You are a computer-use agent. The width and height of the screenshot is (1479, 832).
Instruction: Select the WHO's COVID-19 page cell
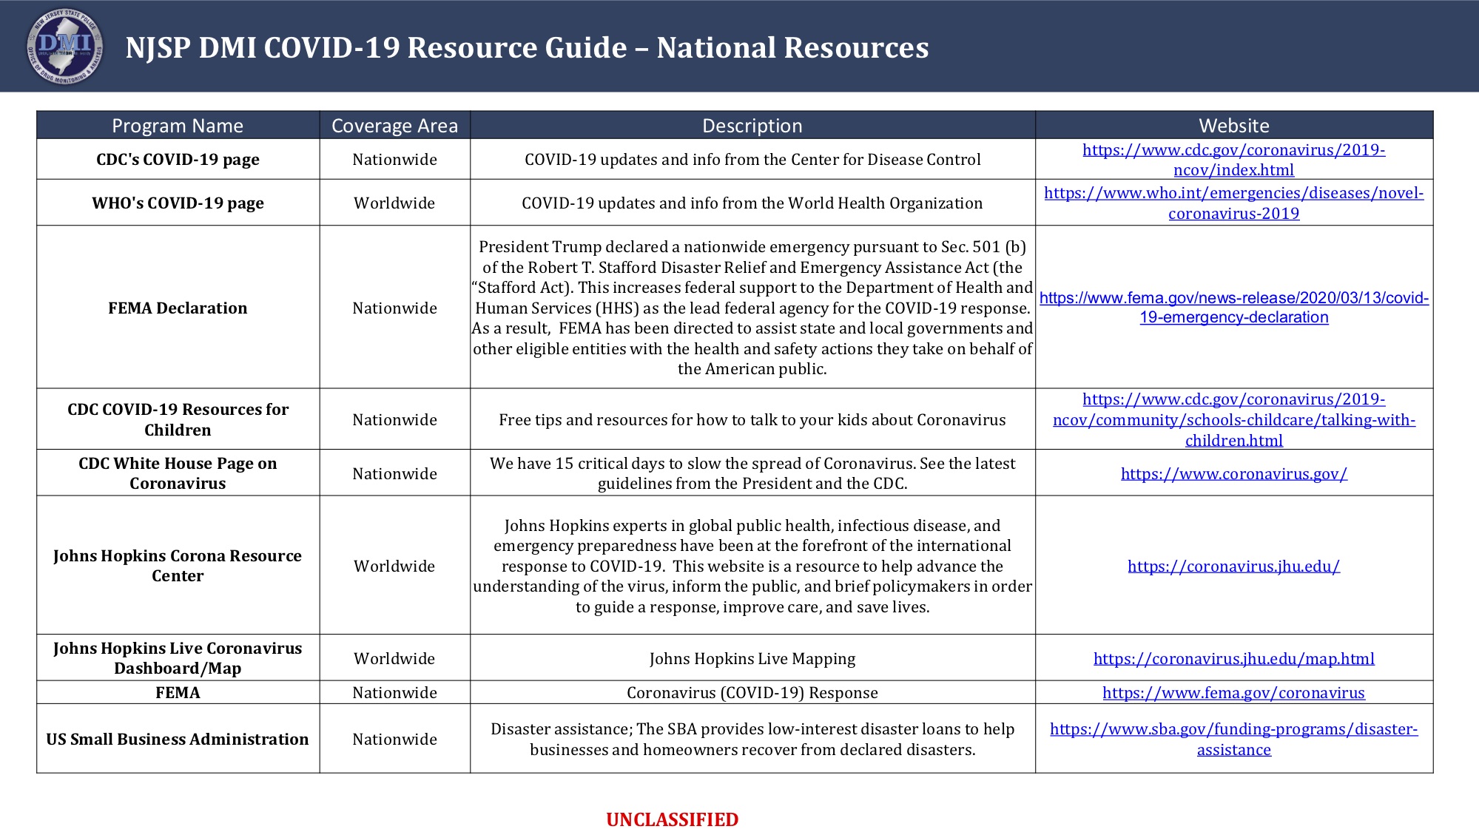pyautogui.click(x=178, y=203)
